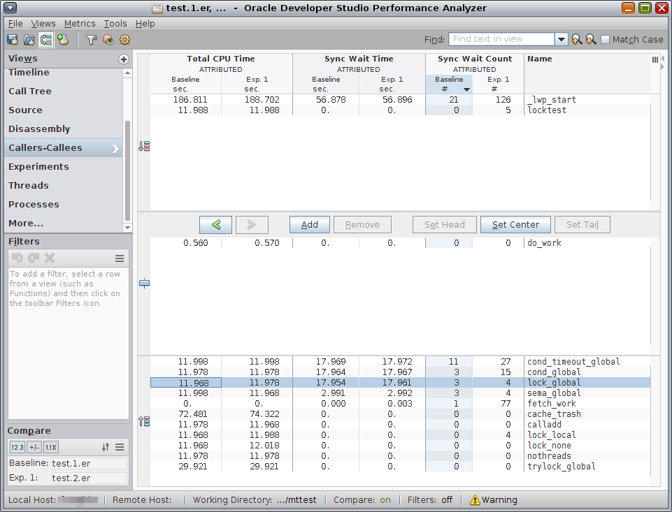Click the column chooser icon beside Name
672x512 pixels.
click(655, 59)
